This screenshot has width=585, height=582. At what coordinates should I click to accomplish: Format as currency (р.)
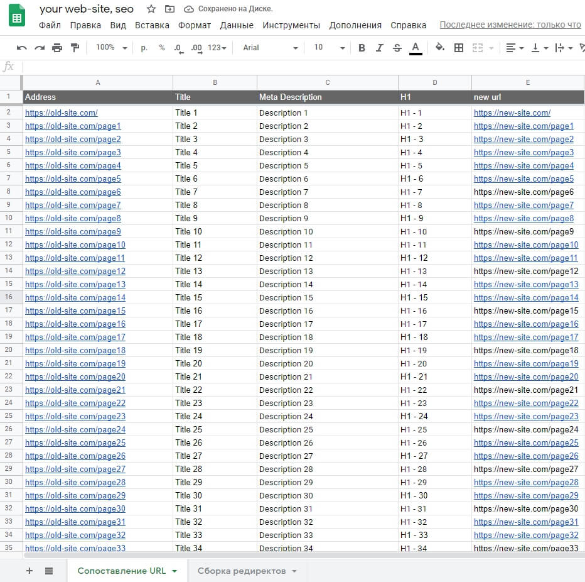coord(144,48)
